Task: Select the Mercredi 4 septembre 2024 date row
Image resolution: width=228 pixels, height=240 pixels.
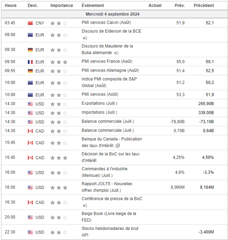Action: [114, 14]
